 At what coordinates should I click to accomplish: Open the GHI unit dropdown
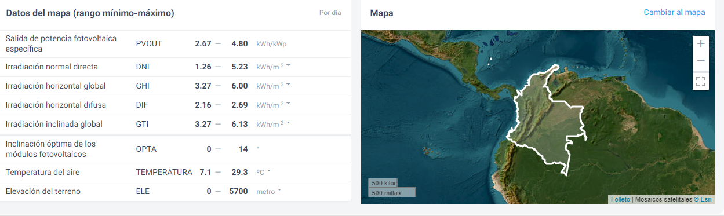tap(289, 85)
